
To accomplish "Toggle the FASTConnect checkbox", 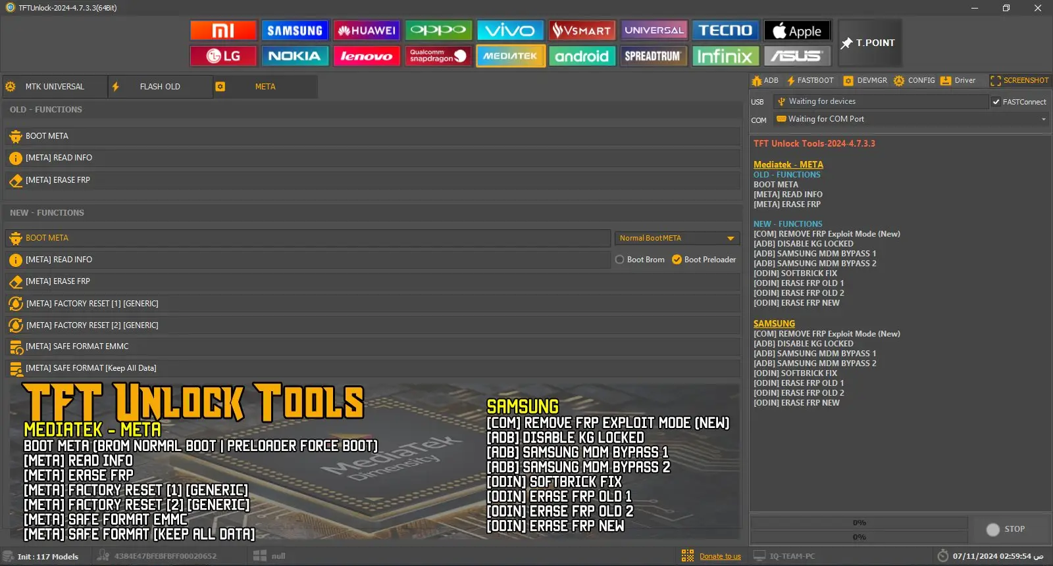I will (996, 102).
